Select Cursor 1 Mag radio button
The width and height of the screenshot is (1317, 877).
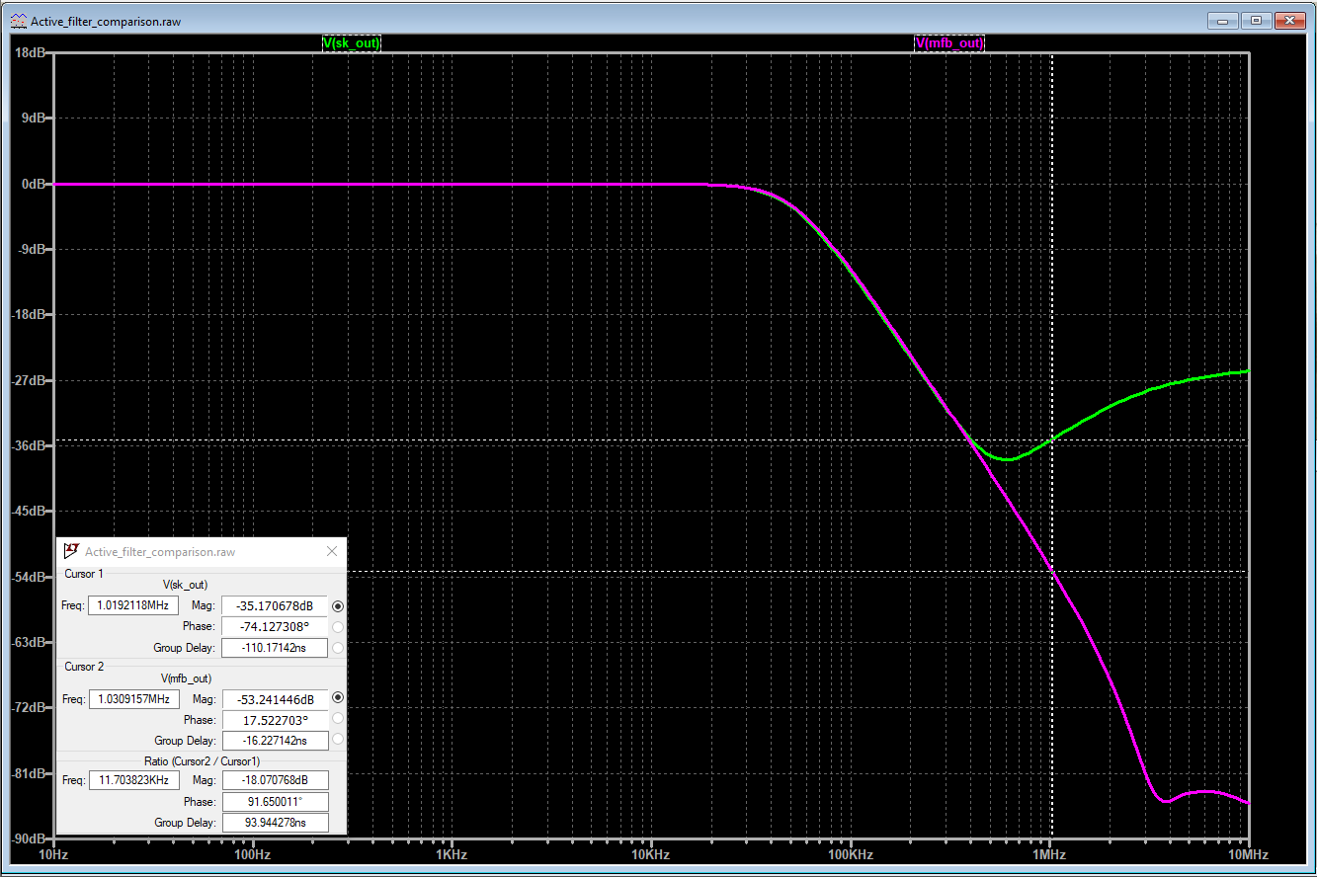click(x=338, y=605)
